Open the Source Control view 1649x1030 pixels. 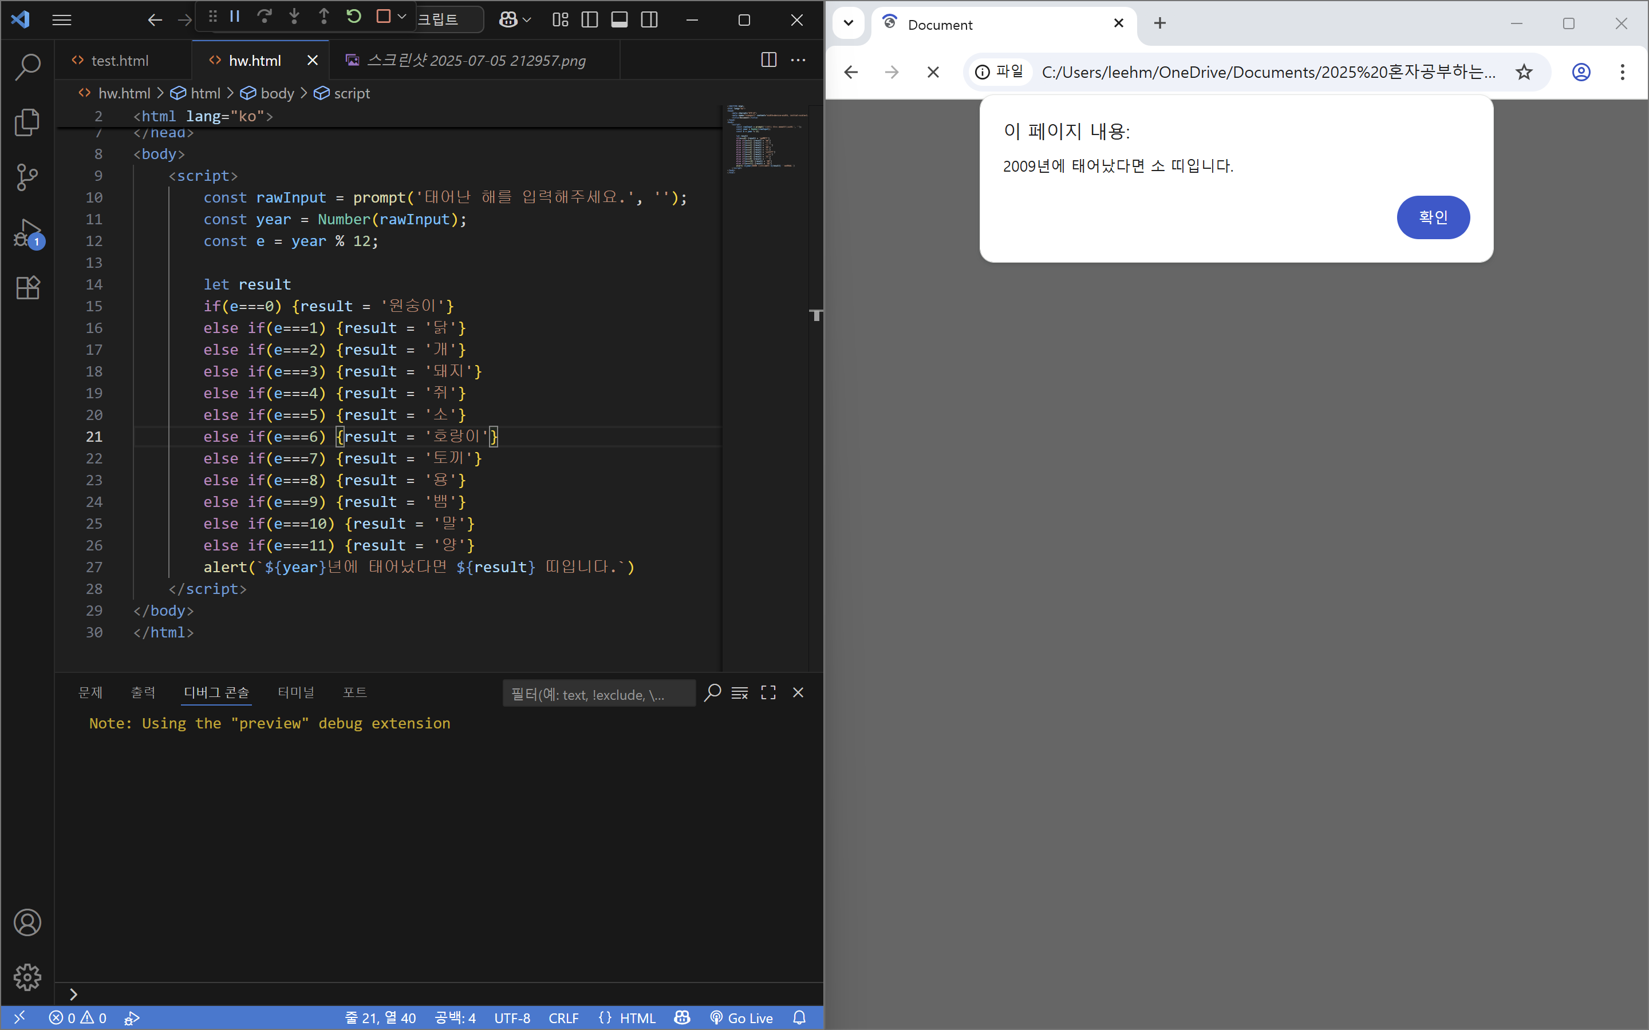27,177
